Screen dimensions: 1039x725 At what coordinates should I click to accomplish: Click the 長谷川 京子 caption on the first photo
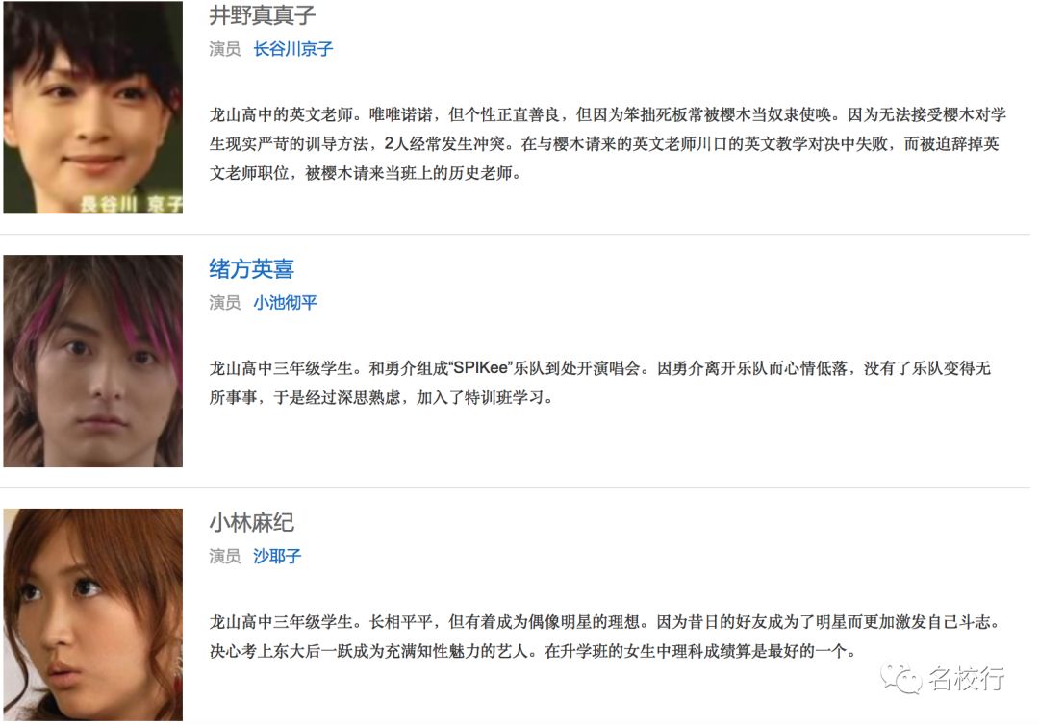(x=131, y=203)
